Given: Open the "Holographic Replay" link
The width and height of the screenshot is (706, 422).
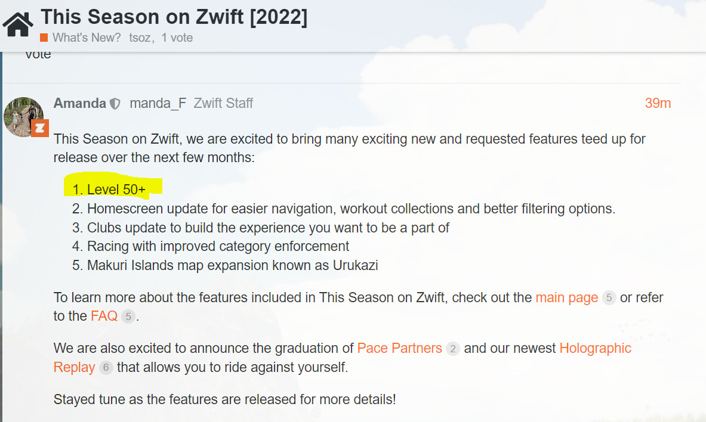Looking at the screenshot, I should 595,348.
